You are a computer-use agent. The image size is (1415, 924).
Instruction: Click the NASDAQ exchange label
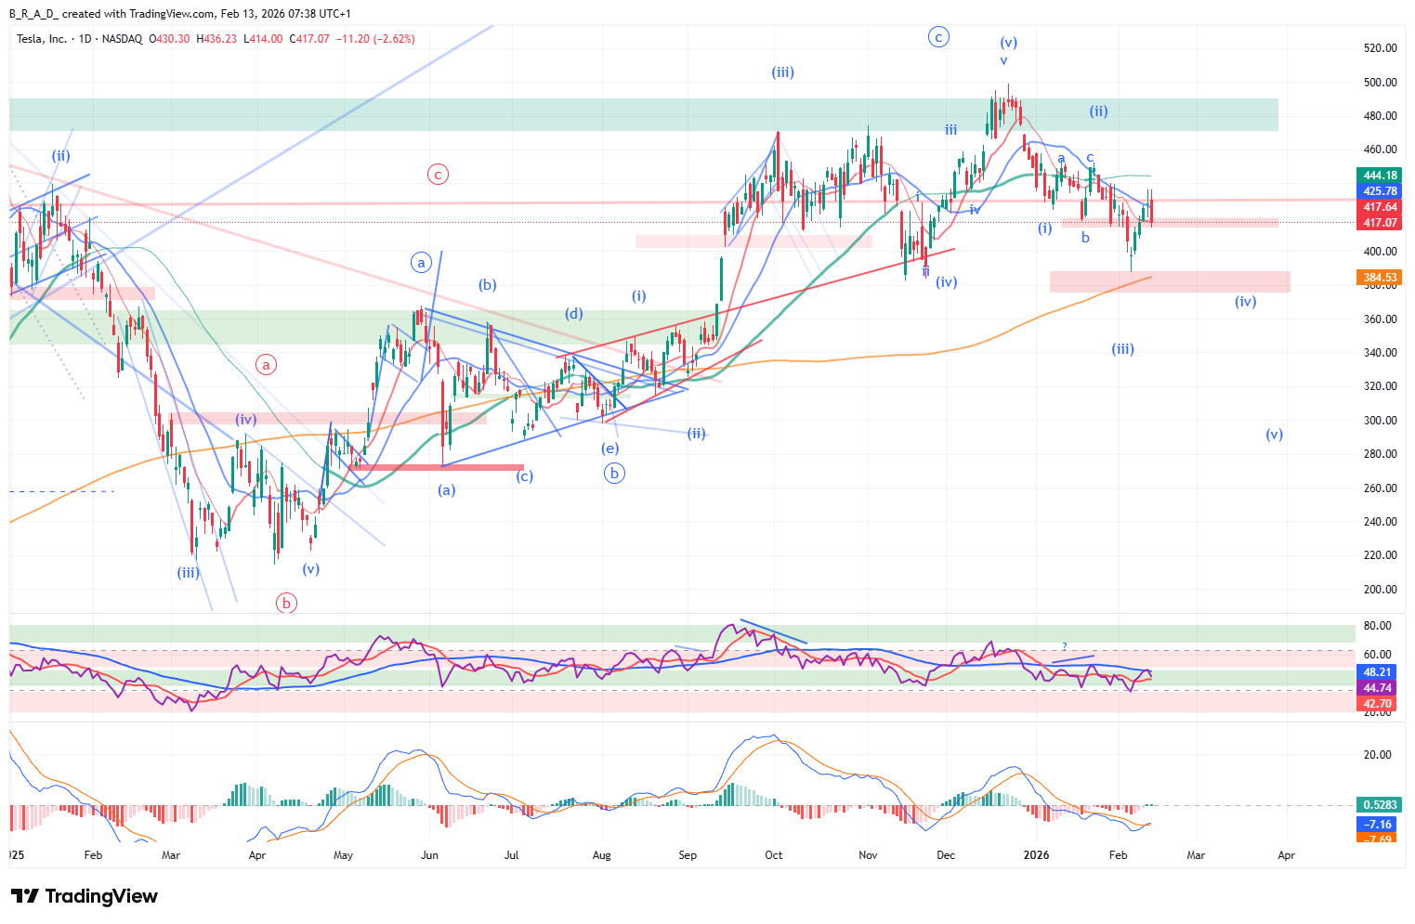[122, 39]
